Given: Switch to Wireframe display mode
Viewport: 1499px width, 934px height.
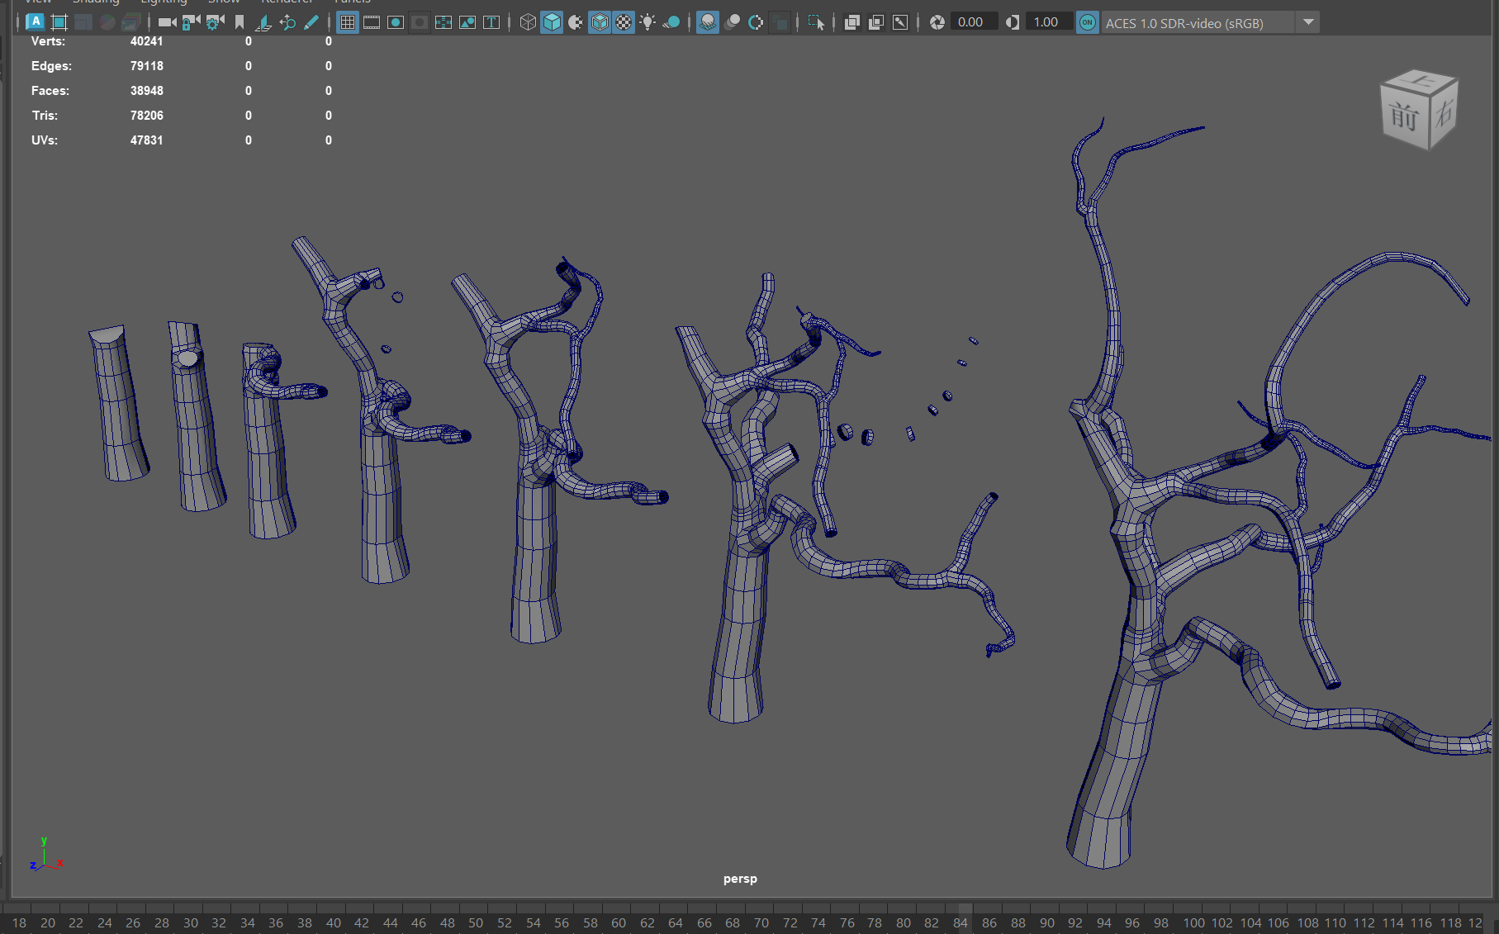Looking at the screenshot, I should (528, 22).
